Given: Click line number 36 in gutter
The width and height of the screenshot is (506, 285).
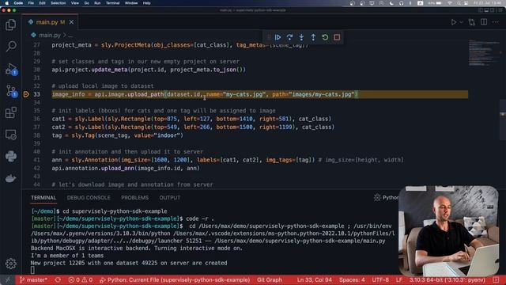Looking at the screenshot, I should point(36,119).
